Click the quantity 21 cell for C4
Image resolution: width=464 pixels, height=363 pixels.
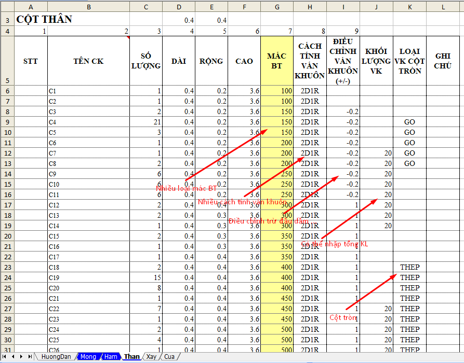click(146, 122)
